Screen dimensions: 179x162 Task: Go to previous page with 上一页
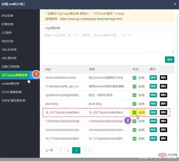[49, 150]
